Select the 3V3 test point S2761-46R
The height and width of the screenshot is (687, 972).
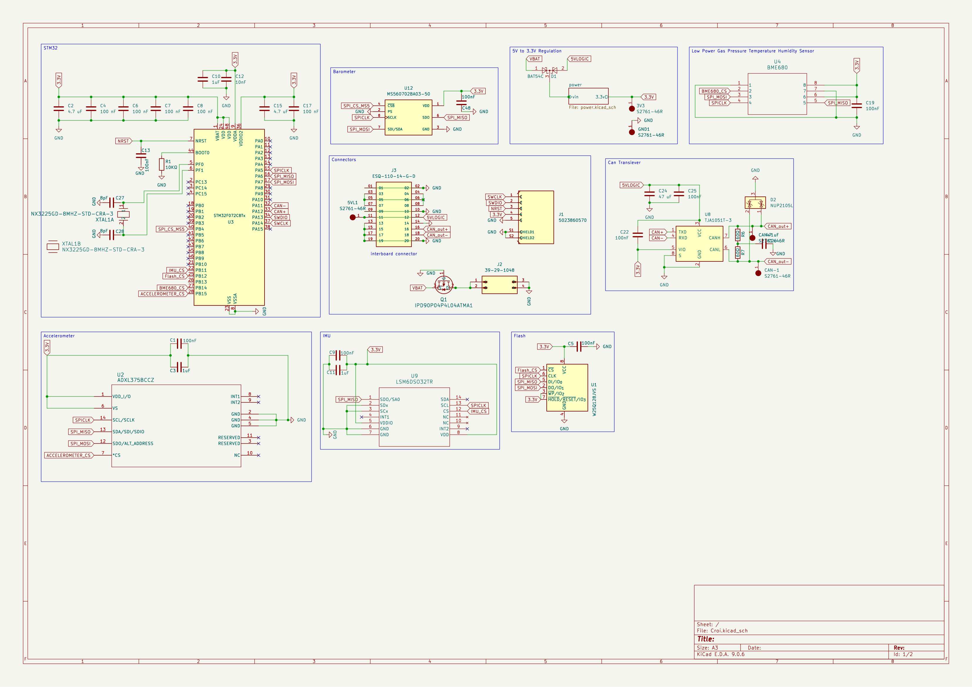pos(632,108)
